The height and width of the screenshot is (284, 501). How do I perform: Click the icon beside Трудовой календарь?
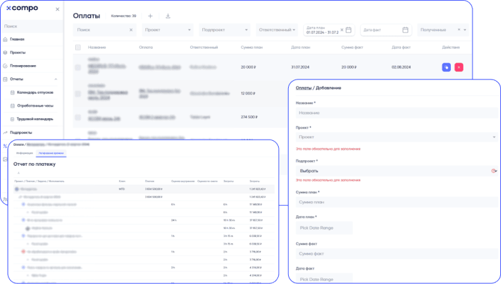point(13,119)
